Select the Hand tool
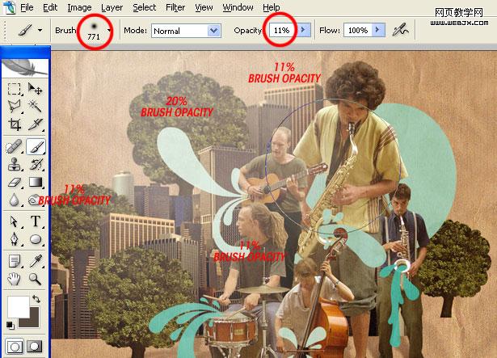The width and height of the screenshot is (497, 358). point(15,279)
